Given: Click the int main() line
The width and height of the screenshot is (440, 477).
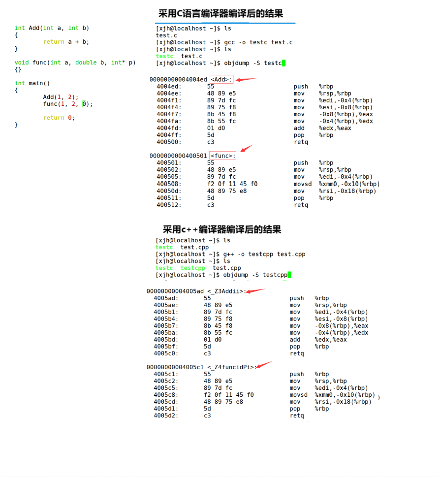Looking at the screenshot, I should 32,83.
